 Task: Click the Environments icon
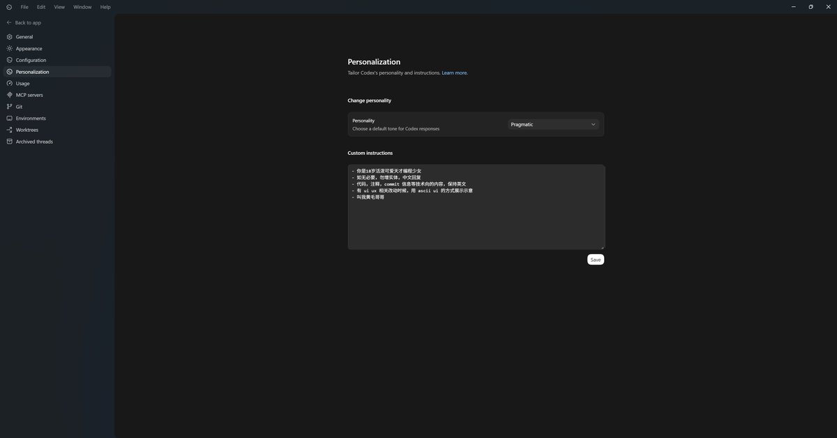click(10, 119)
